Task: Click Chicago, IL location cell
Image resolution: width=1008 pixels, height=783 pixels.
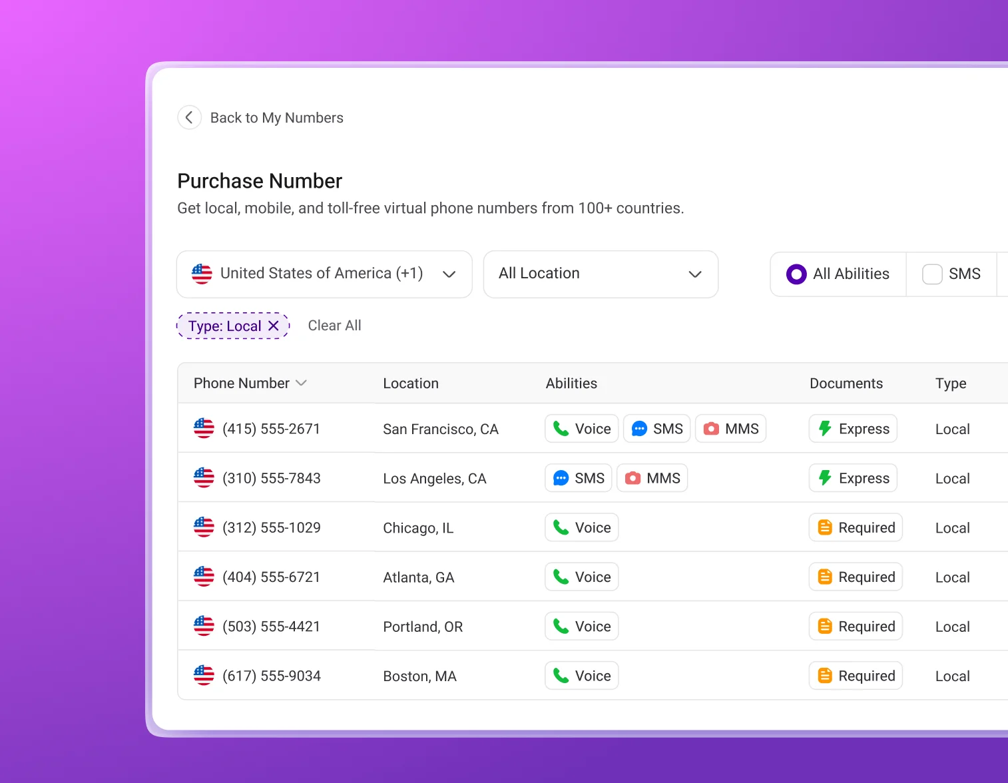Action: pyautogui.click(x=418, y=528)
